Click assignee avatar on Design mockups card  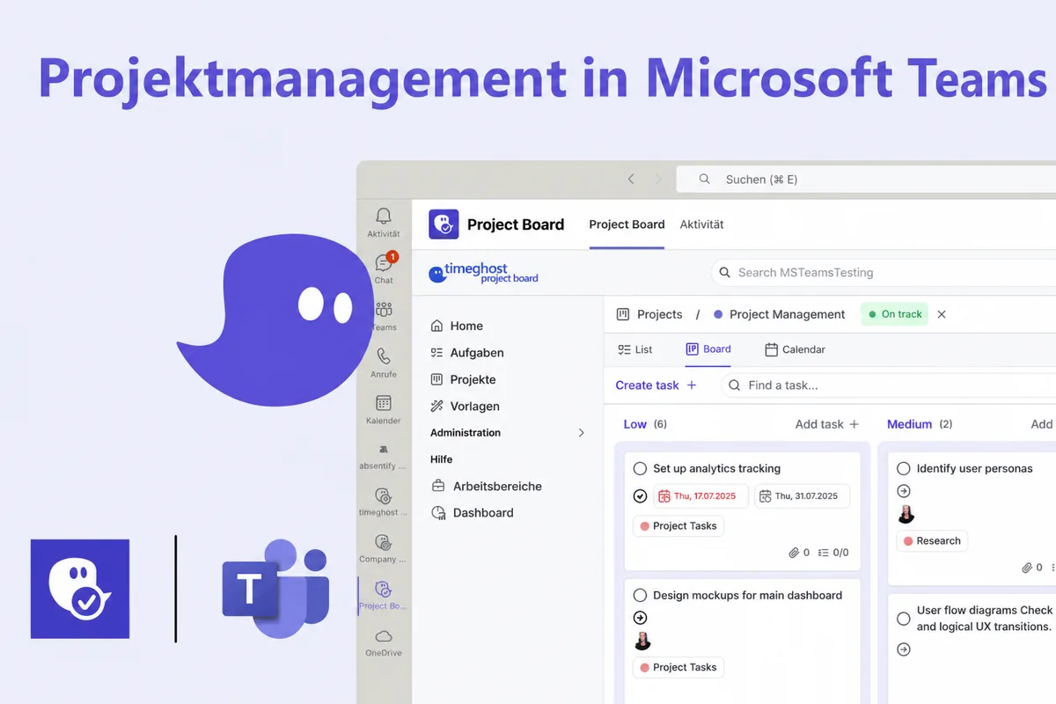tap(642, 642)
